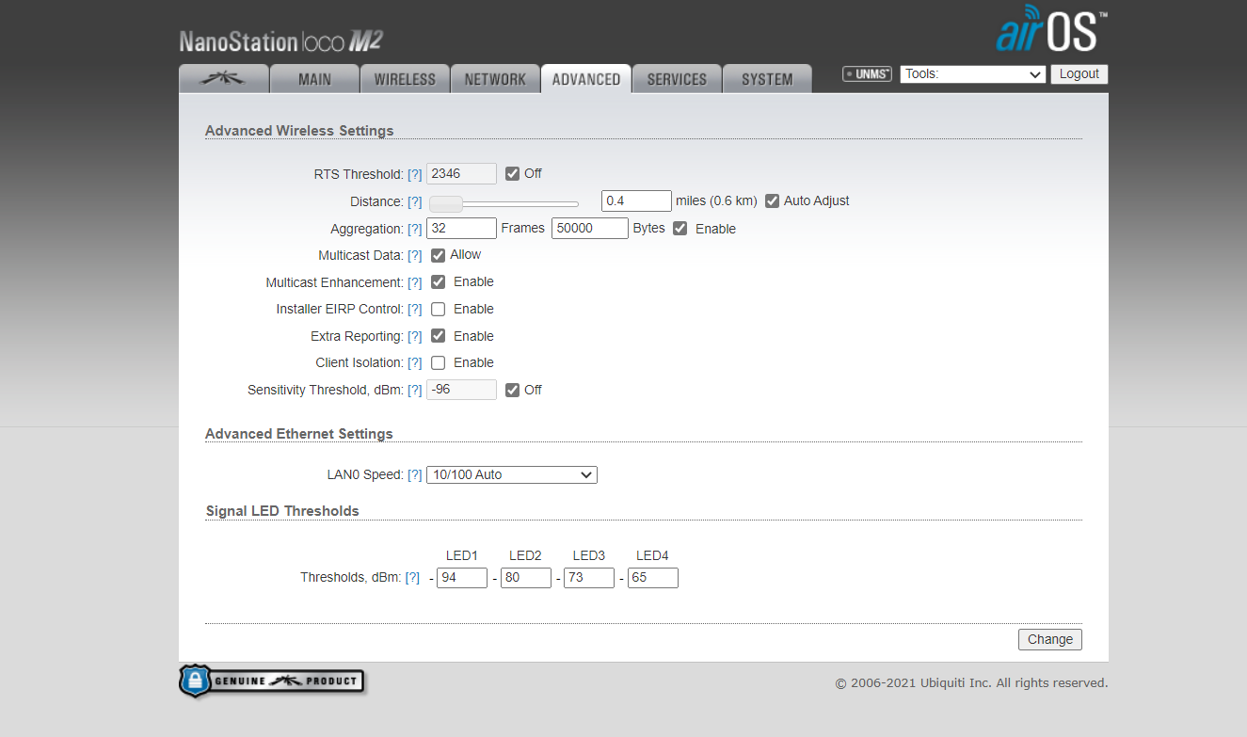Click the NanoStation loco M2 title

[x=280, y=41]
